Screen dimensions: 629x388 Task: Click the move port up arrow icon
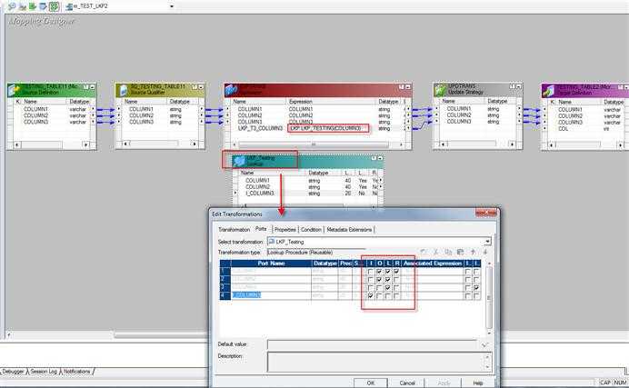474,252
